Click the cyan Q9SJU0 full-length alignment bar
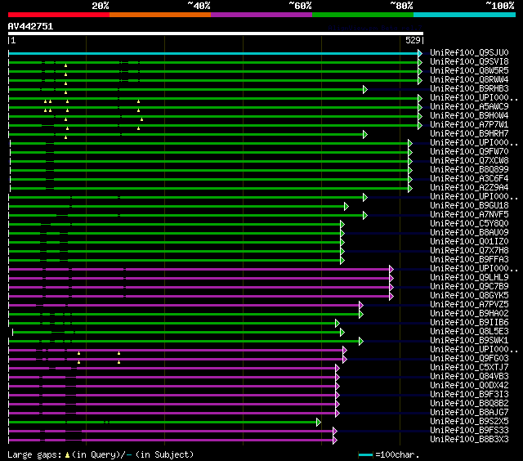523x461 pixels. (213, 53)
